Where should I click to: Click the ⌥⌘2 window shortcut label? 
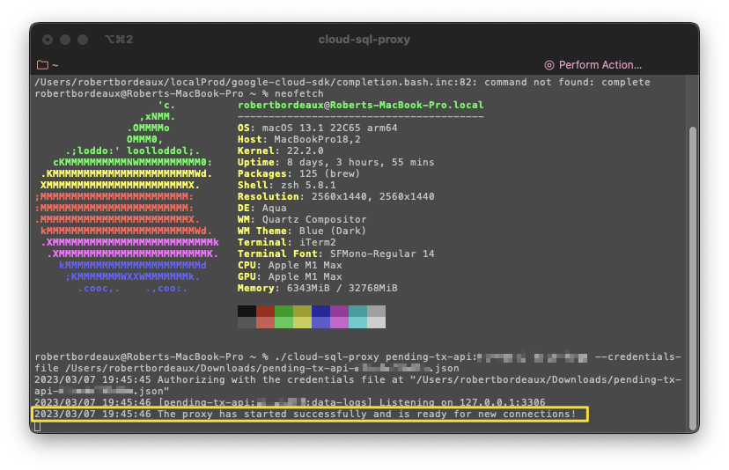(118, 40)
